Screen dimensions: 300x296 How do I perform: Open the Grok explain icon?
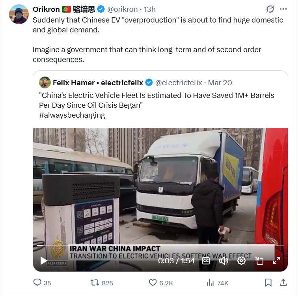tap(270, 9)
